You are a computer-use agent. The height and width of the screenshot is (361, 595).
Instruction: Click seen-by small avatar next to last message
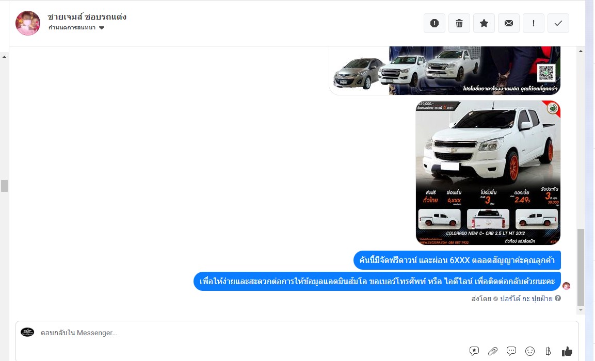(x=566, y=286)
